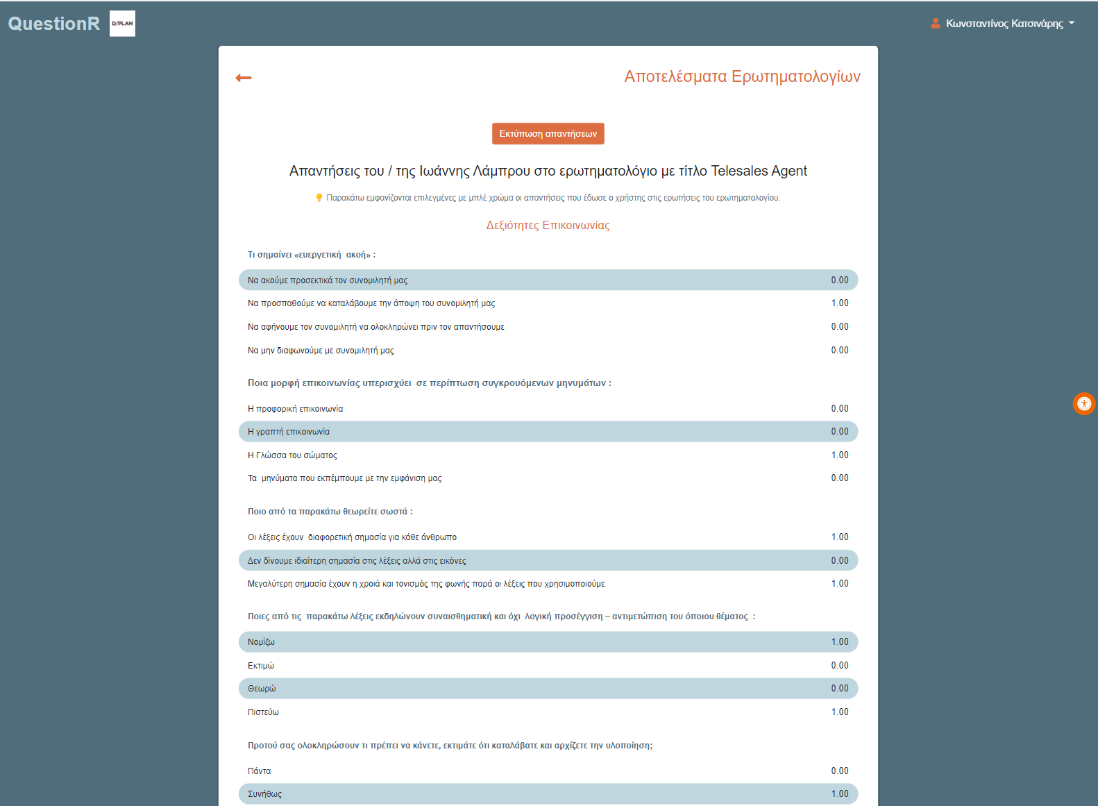Click the QuestionR brand logo
1098x806 pixels.
[x=54, y=24]
